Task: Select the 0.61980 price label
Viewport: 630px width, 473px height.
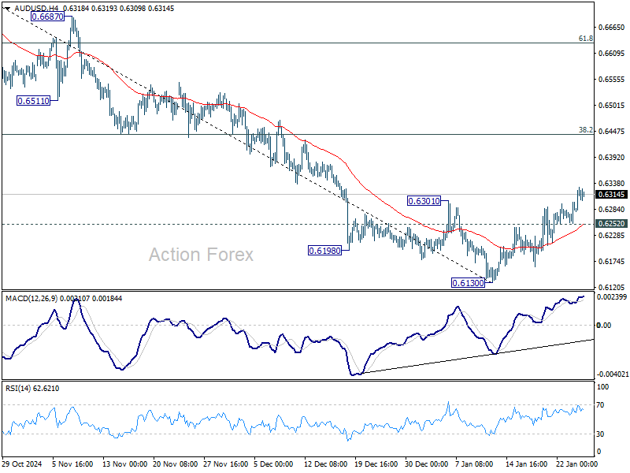Action: tap(324, 251)
